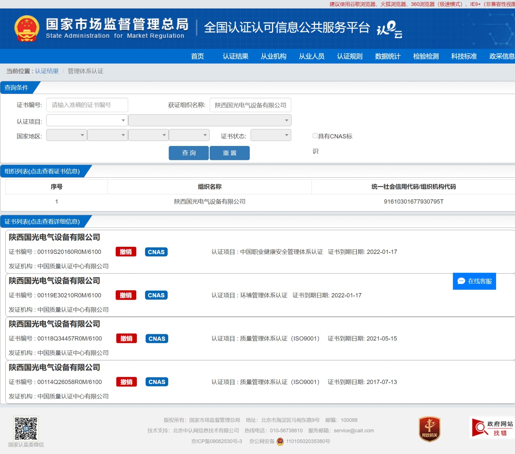Screen dimensions: 515x454
Task: Open 政采信息 navigation menu
Action: coord(502,56)
